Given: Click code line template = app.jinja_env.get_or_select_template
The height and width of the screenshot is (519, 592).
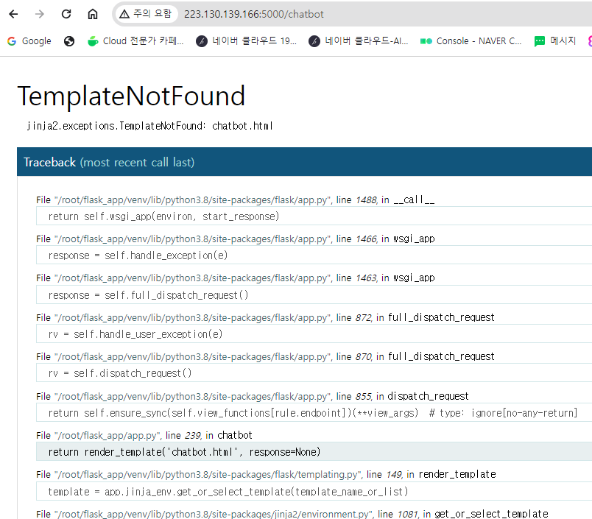Looking at the screenshot, I should pos(314,492).
